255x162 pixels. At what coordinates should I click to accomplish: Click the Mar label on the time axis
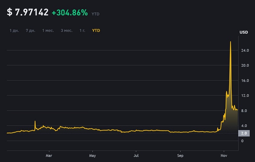(49, 155)
